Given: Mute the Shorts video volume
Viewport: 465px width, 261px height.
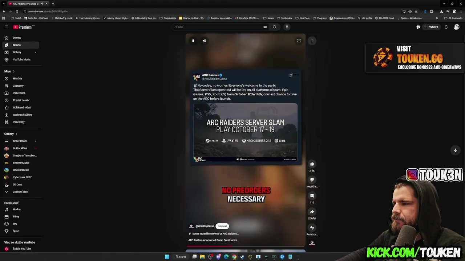Looking at the screenshot, I should (x=205, y=41).
